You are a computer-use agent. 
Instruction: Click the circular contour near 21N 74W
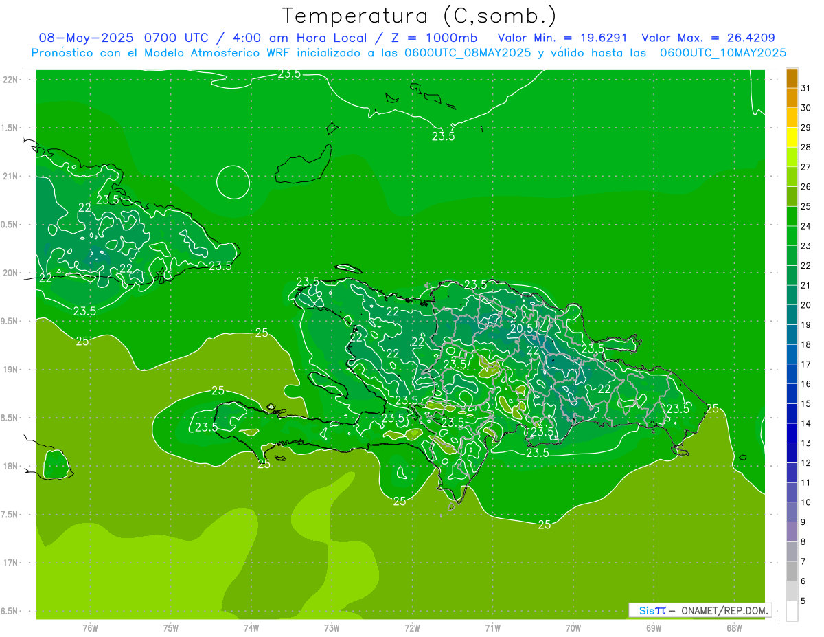(x=233, y=182)
